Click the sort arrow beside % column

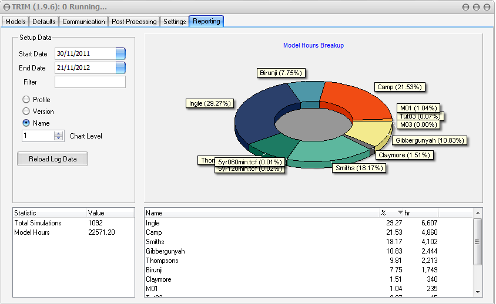point(401,212)
